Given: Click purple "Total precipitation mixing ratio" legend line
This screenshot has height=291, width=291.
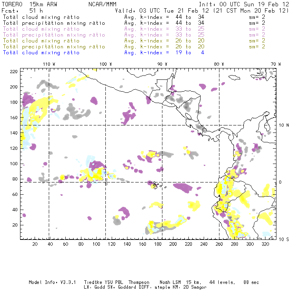Looking at the screenshot, I should click(54, 35).
